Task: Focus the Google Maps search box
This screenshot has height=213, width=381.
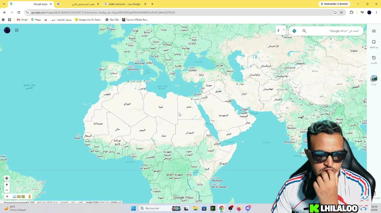Action: [334, 31]
